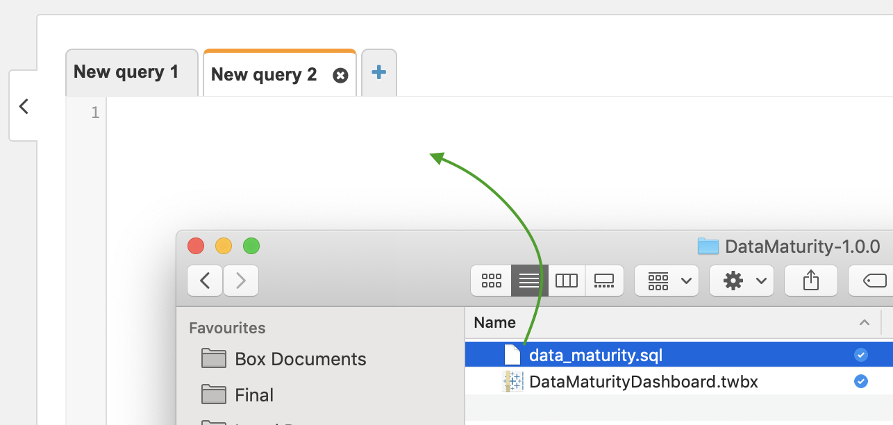Sort files by the Name column
This screenshot has height=425, width=893.
[x=495, y=322]
